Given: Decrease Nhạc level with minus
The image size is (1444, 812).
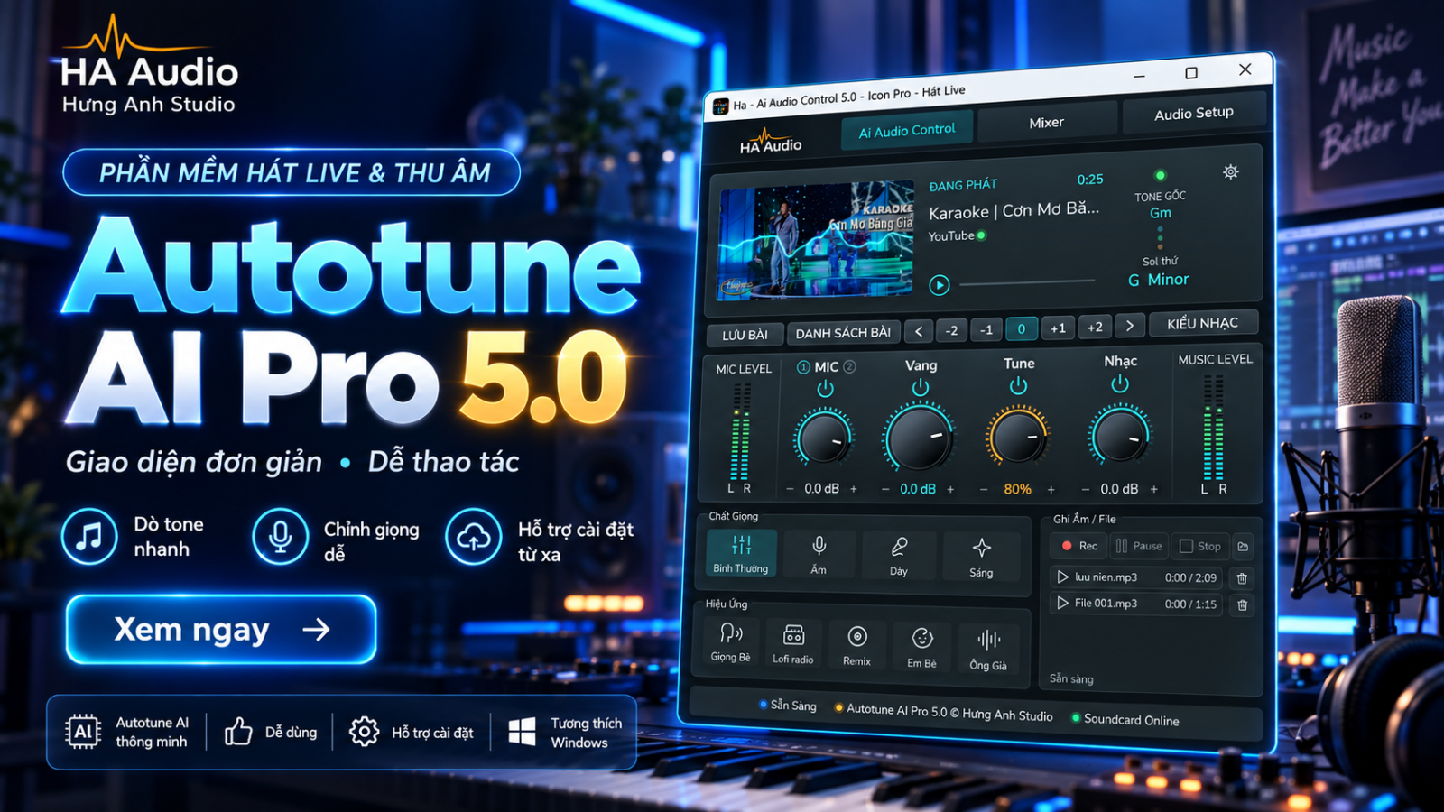Looking at the screenshot, I should point(1086,489).
